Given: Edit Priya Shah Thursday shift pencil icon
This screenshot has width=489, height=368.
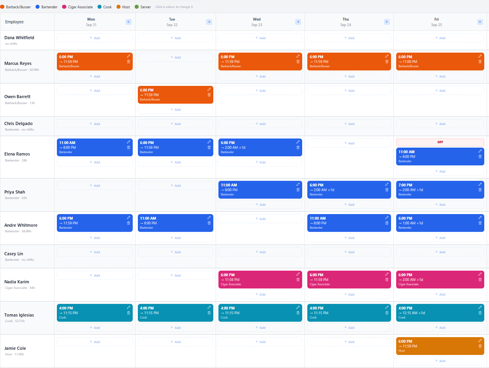Looking at the screenshot, I should coord(387,184).
